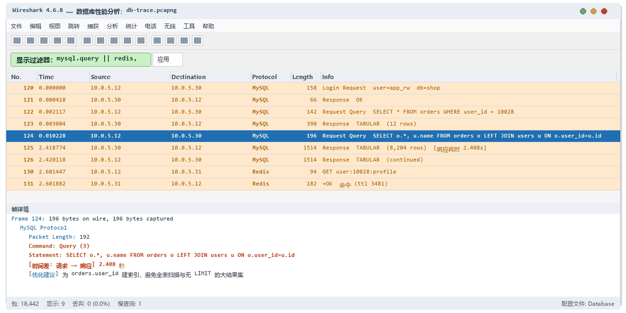The width and height of the screenshot is (626, 313).
Task: Open the 分析 menu
Action: pyautogui.click(x=112, y=26)
